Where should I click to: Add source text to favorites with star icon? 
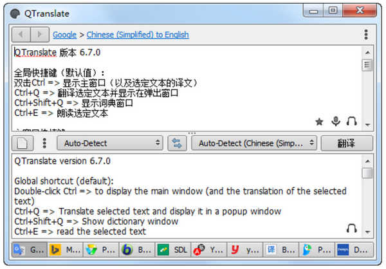(x=319, y=122)
